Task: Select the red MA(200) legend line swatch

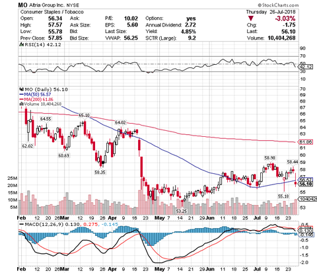Action: (x=22, y=99)
